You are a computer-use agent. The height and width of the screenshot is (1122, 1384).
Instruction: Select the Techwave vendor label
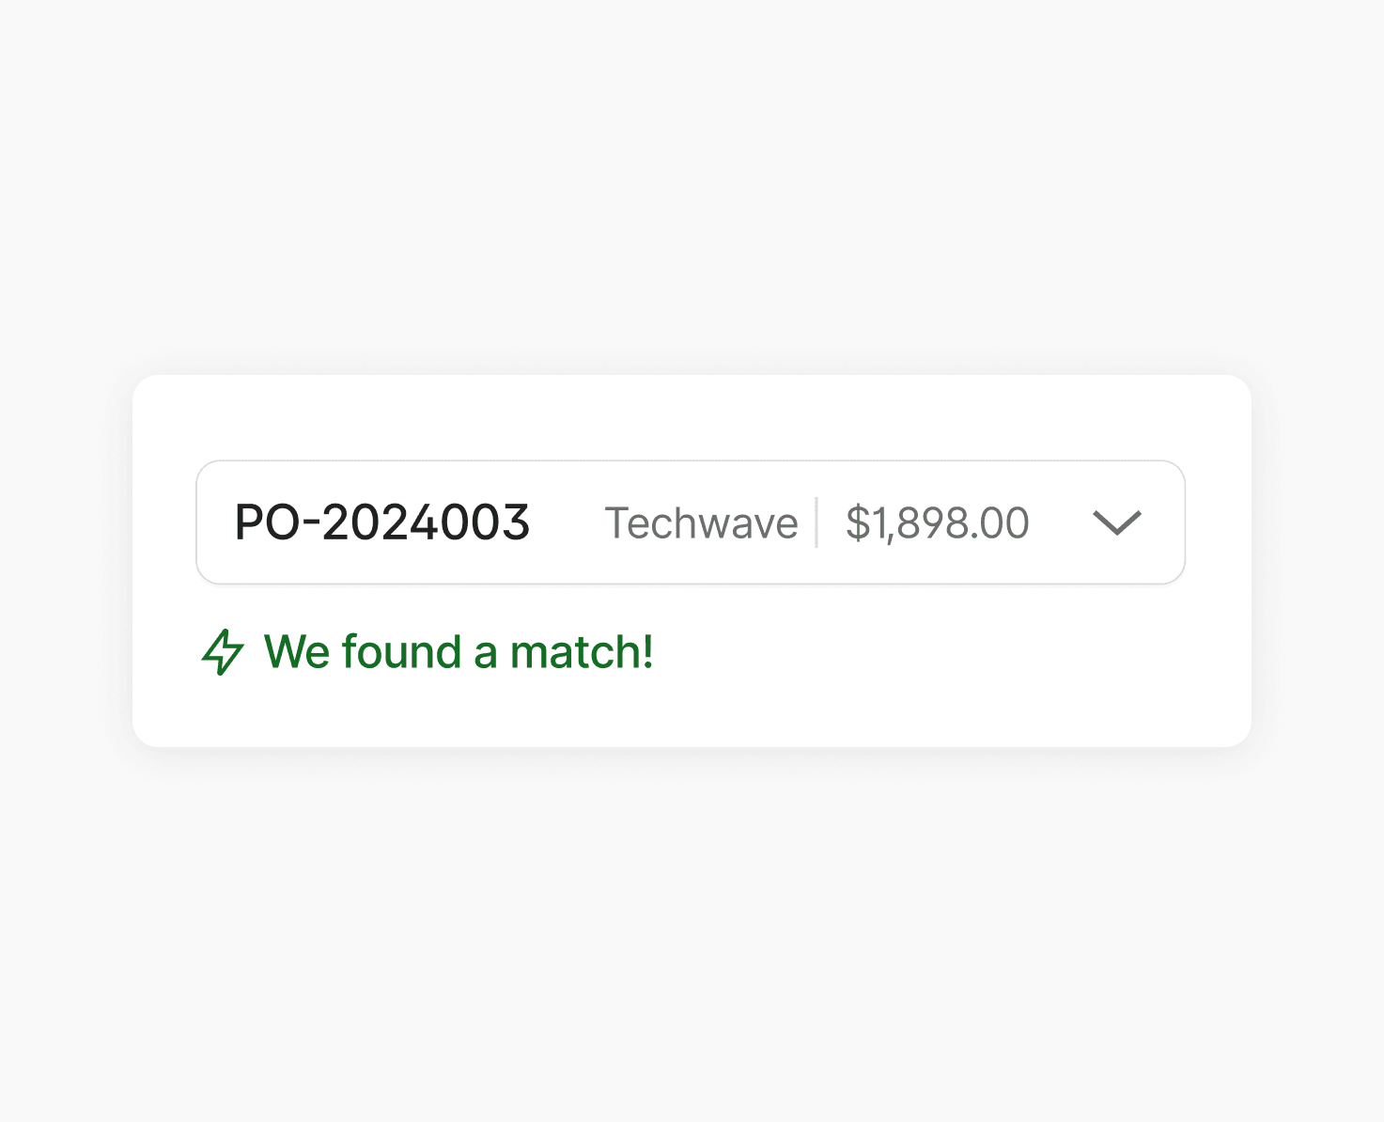click(x=701, y=523)
